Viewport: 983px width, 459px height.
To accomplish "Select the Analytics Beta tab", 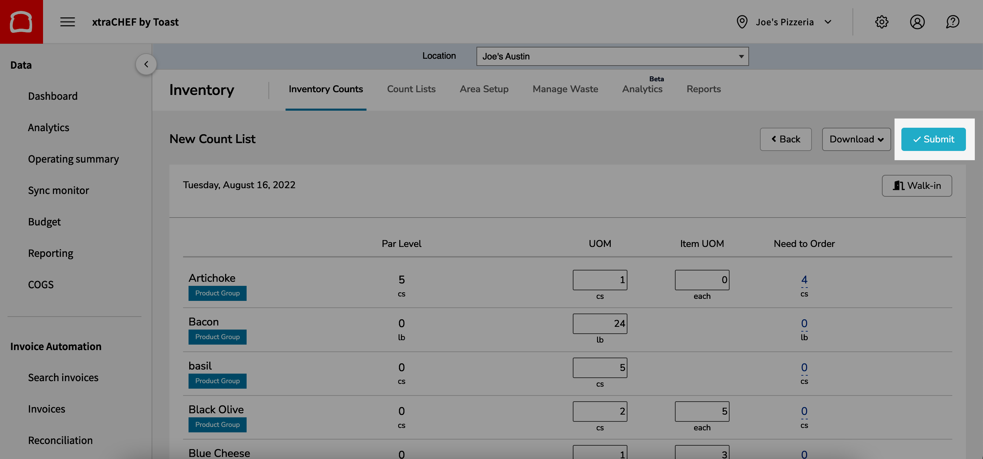I will tap(642, 89).
